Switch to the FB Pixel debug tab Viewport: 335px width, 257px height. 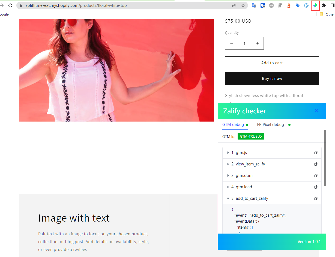pyautogui.click(x=270, y=125)
